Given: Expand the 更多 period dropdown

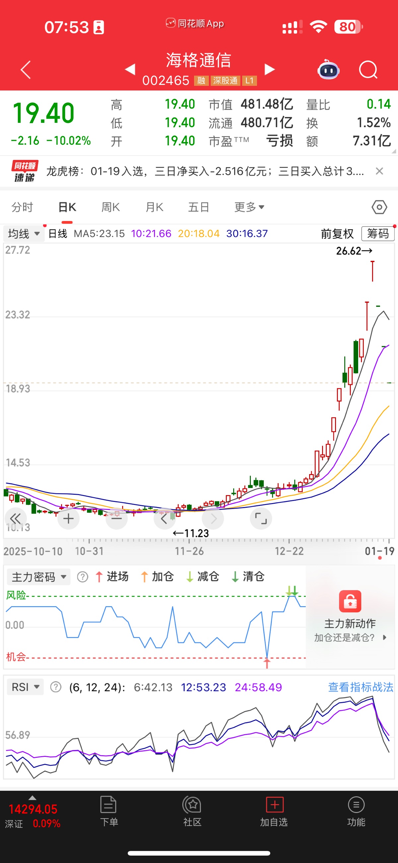Looking at the screenshot, I should pyautogui.click(x=249, y=207).
